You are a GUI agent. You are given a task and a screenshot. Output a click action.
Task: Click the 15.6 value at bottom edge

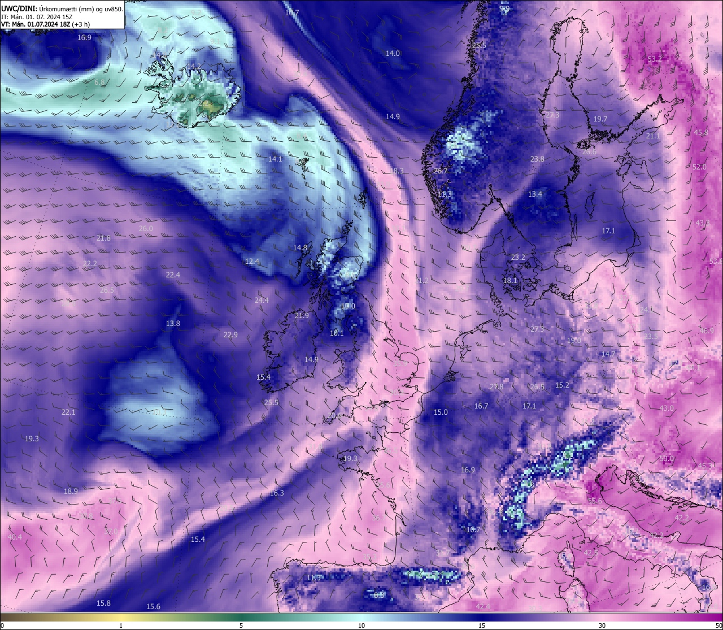153,606
